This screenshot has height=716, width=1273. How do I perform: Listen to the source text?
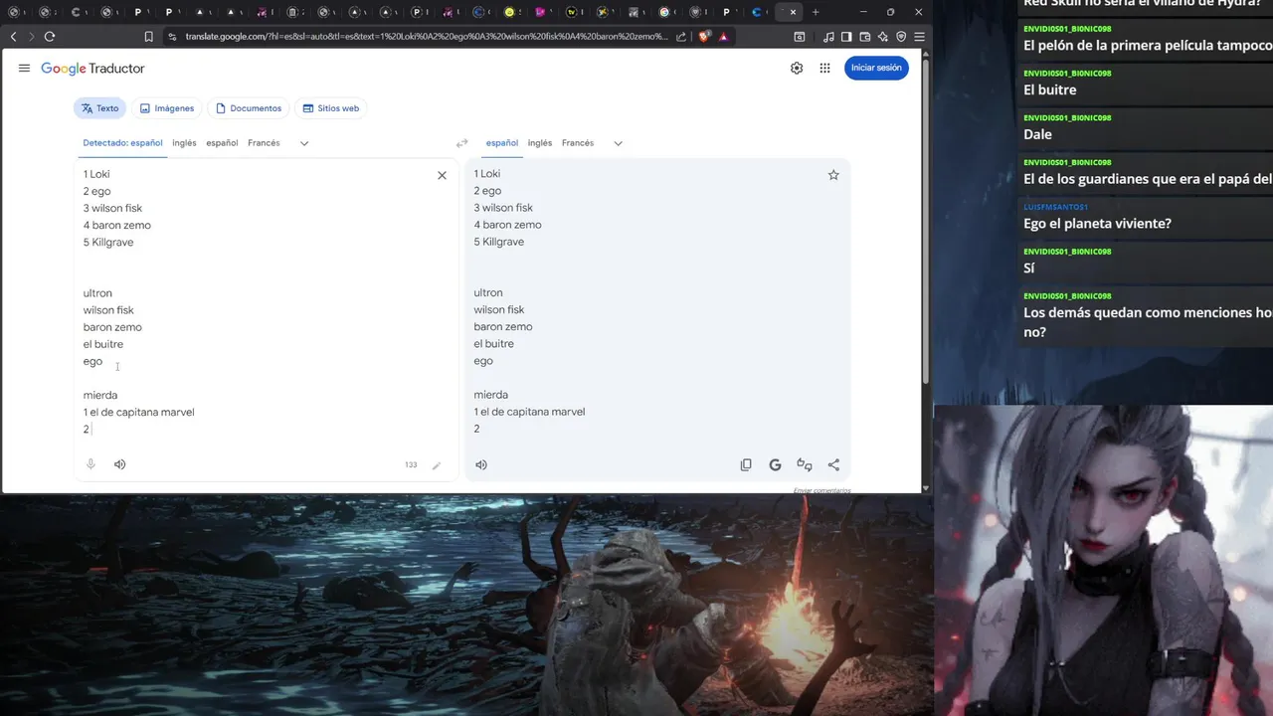[x=120, y=464]
